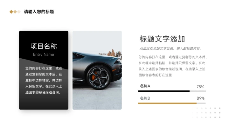
Task: Click the 89% value text
Action: tap(200, 98)
